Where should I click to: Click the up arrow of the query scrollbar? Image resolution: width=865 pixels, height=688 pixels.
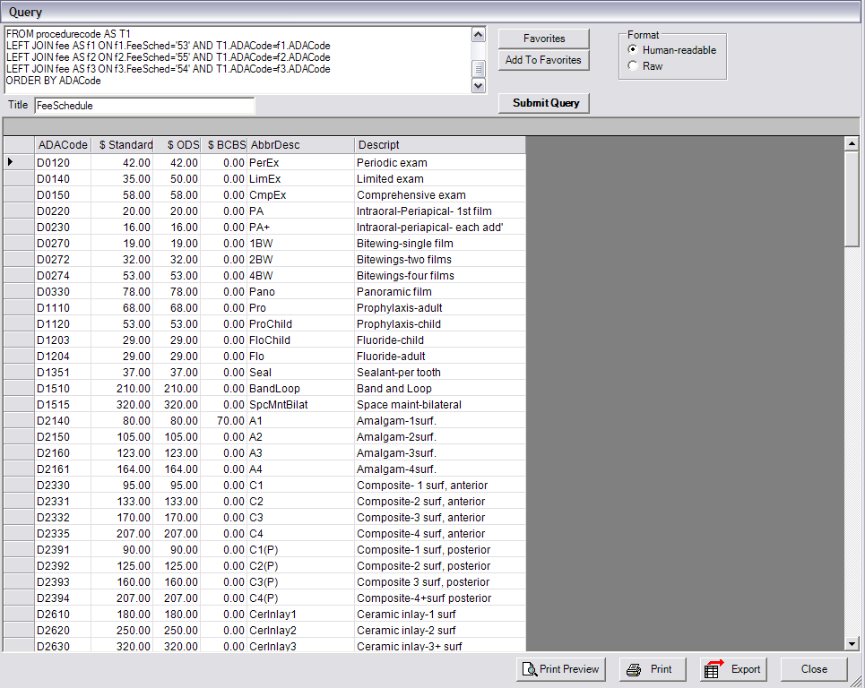tap(479, 34)
